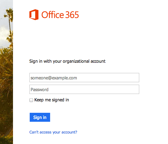Tick the Keep me signed in checkbox
The height and width of the screenshot is (144, 168).
pyautogui.click(x=31, y=100)
